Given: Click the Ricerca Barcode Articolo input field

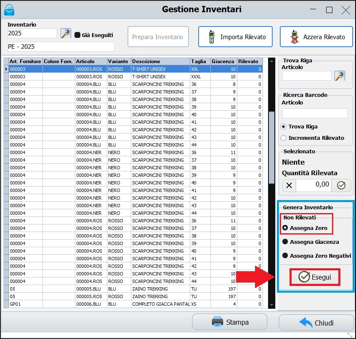Looking at the screenshot, I should coord(315,113).
